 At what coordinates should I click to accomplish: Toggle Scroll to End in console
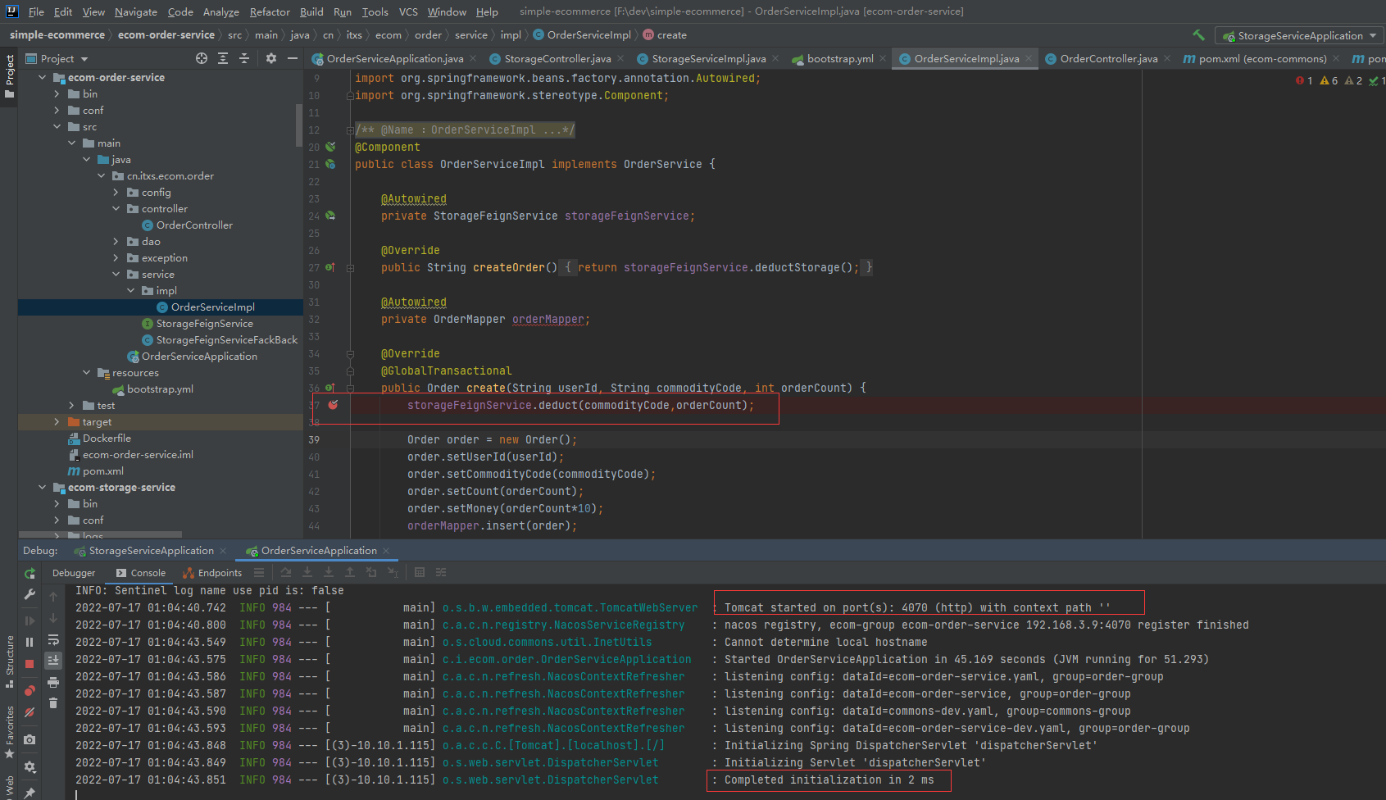(x=53, y=661)
